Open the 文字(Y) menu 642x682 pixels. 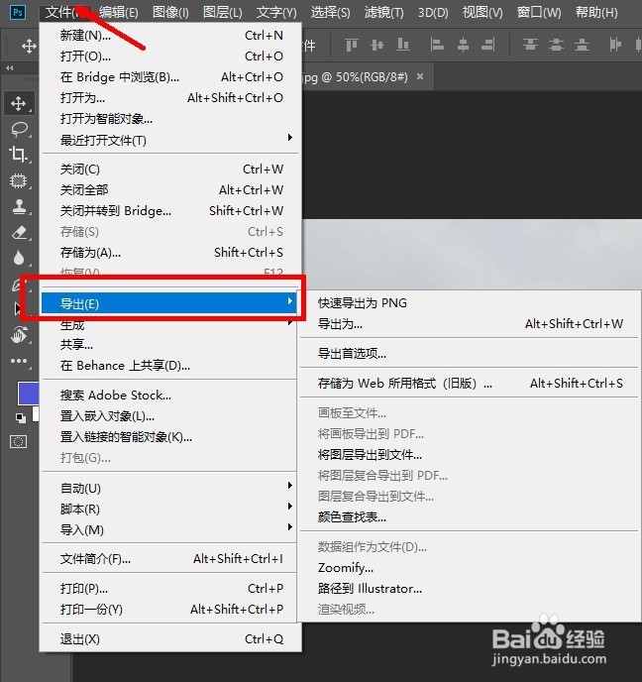tap(276, 12)
